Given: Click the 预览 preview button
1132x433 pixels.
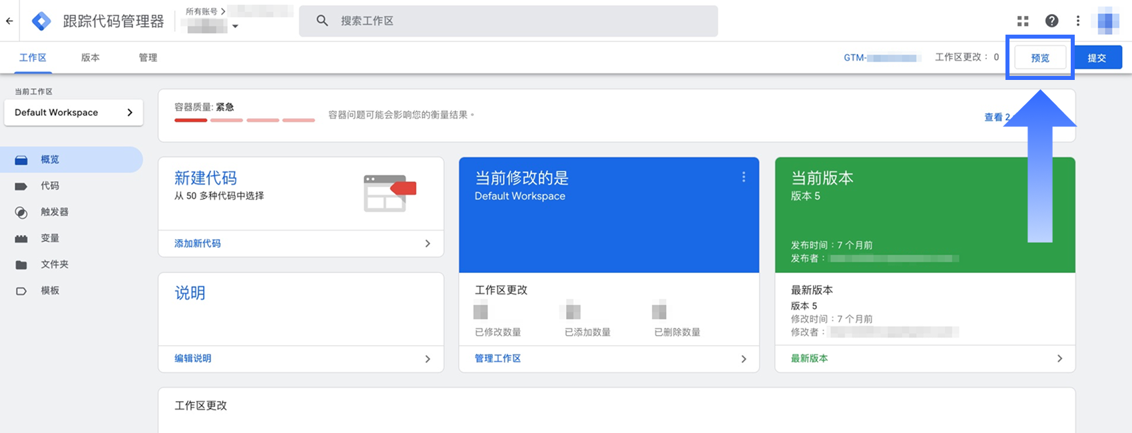Looking at the screenshot, I should pyautogui.click(x=1039, y=58).
